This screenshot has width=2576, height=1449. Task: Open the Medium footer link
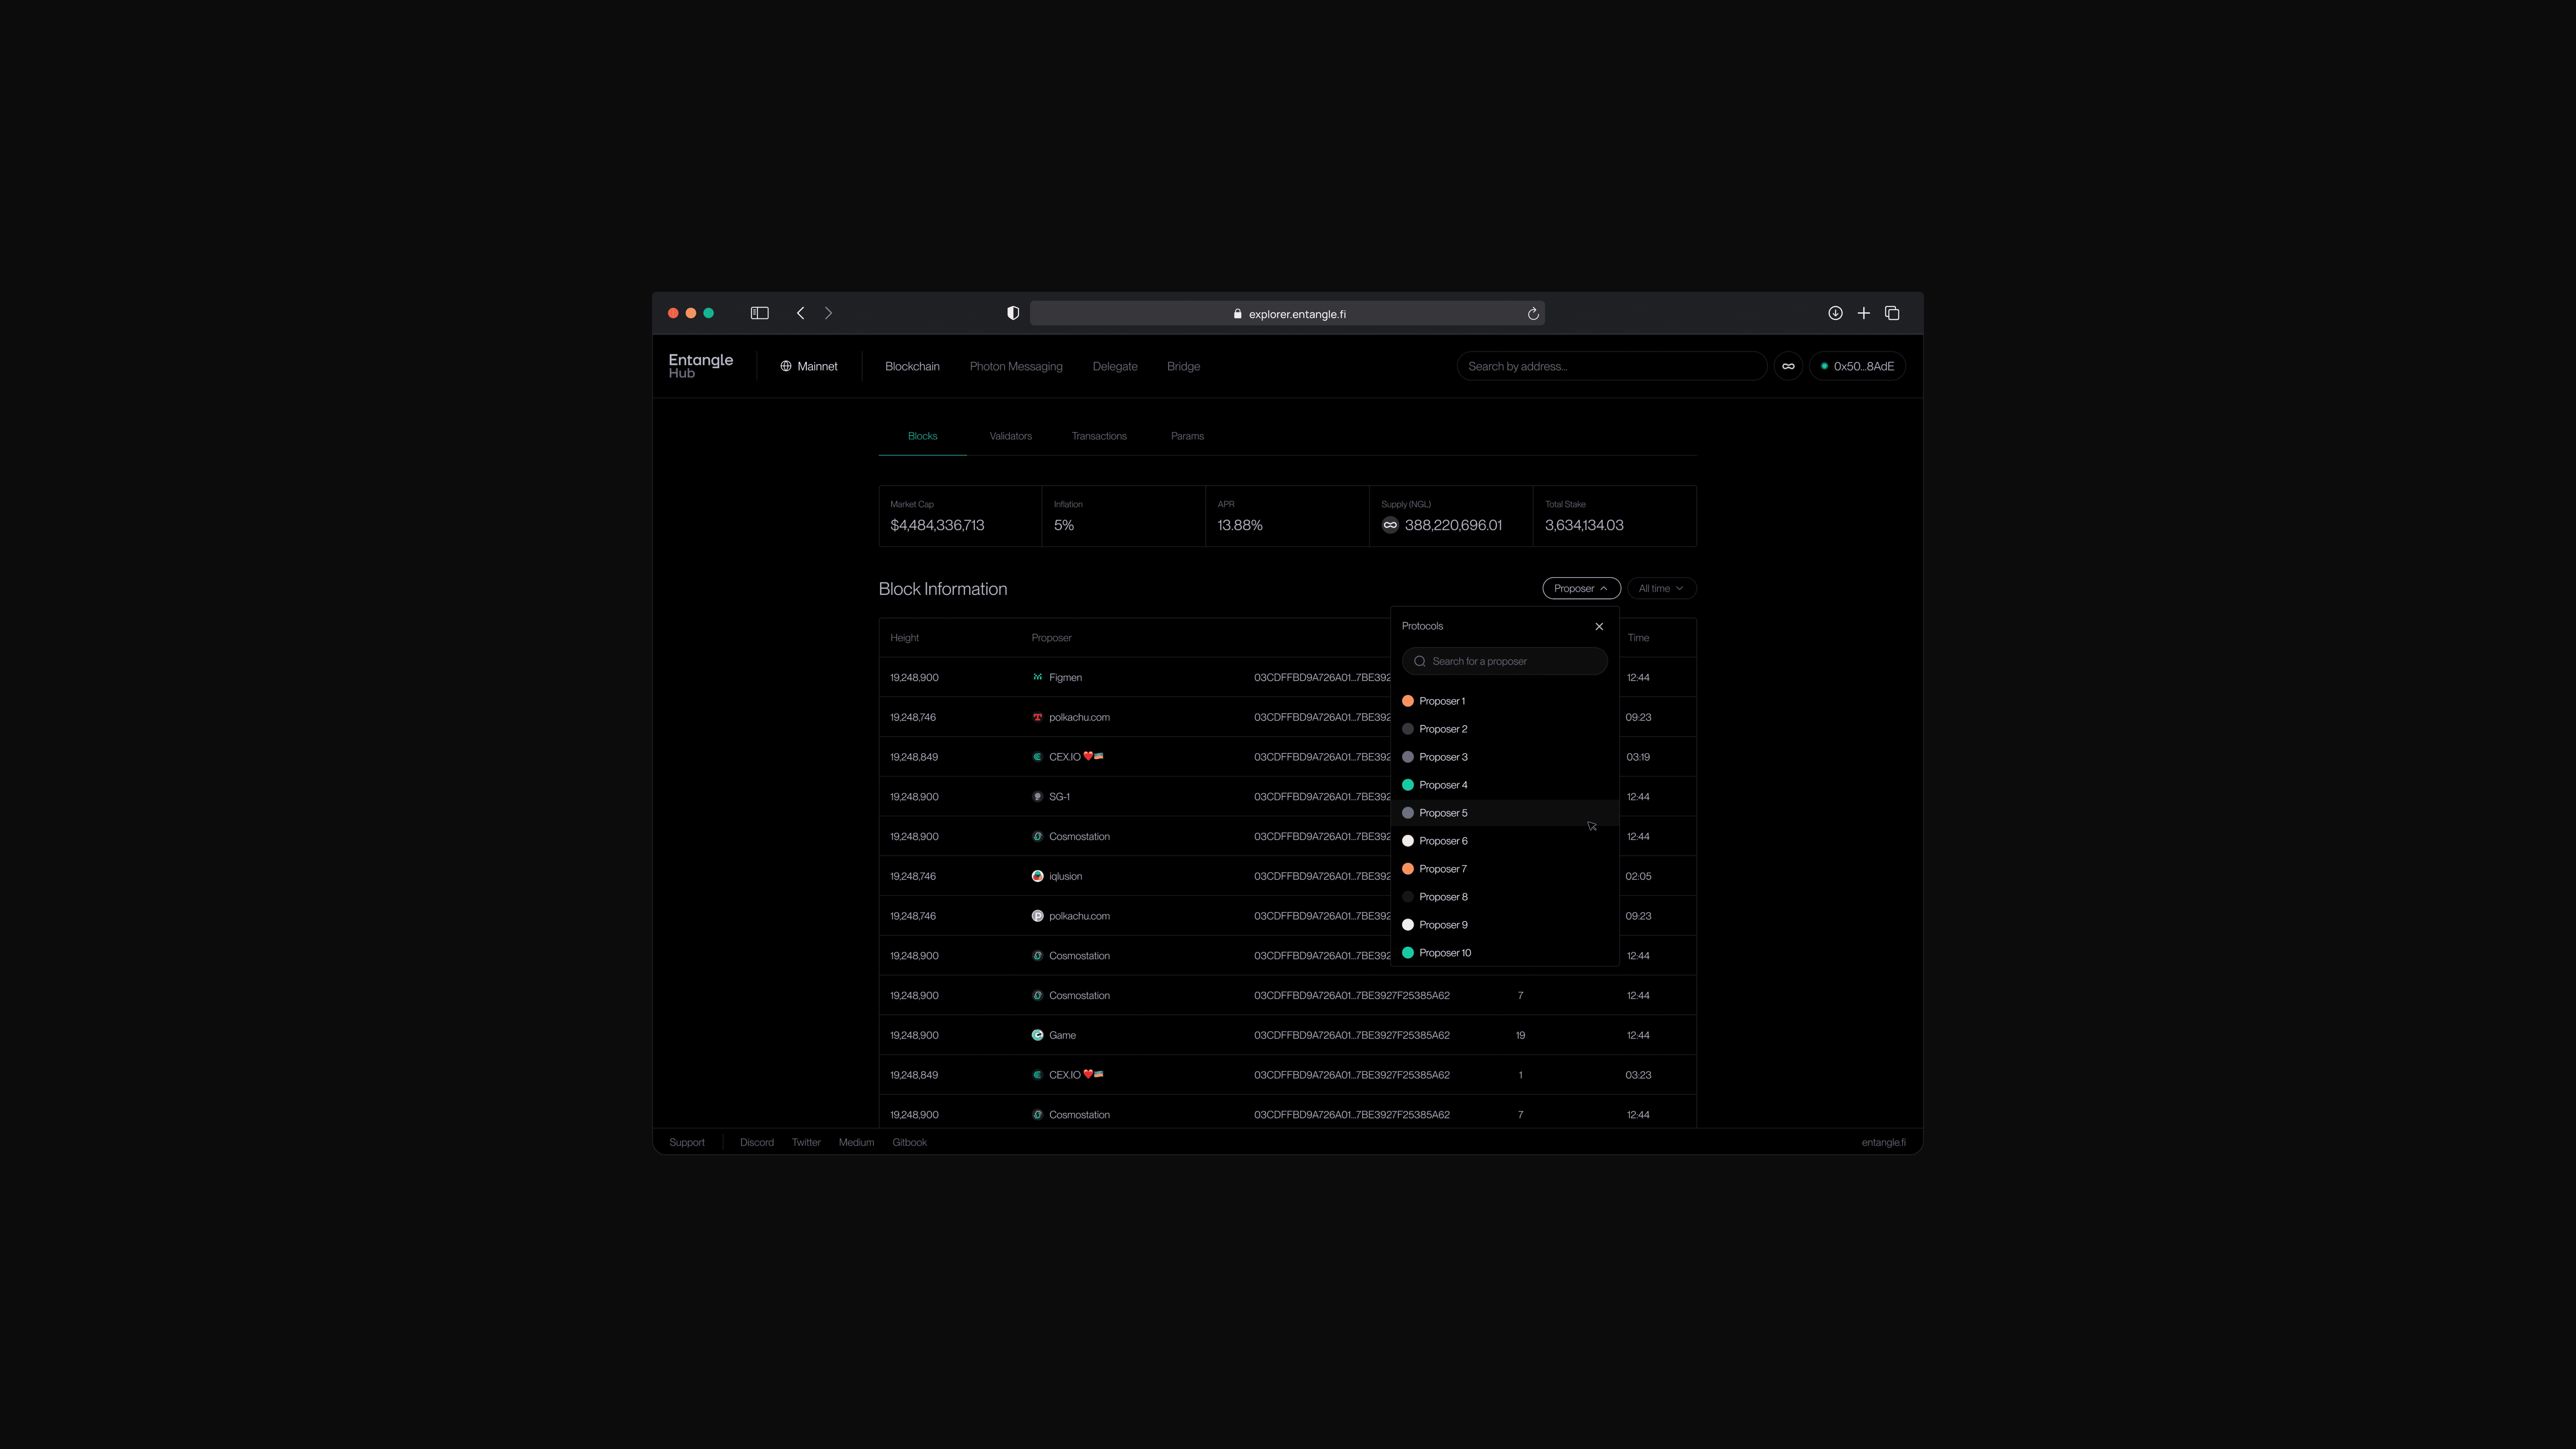(x=856, y=1142)
